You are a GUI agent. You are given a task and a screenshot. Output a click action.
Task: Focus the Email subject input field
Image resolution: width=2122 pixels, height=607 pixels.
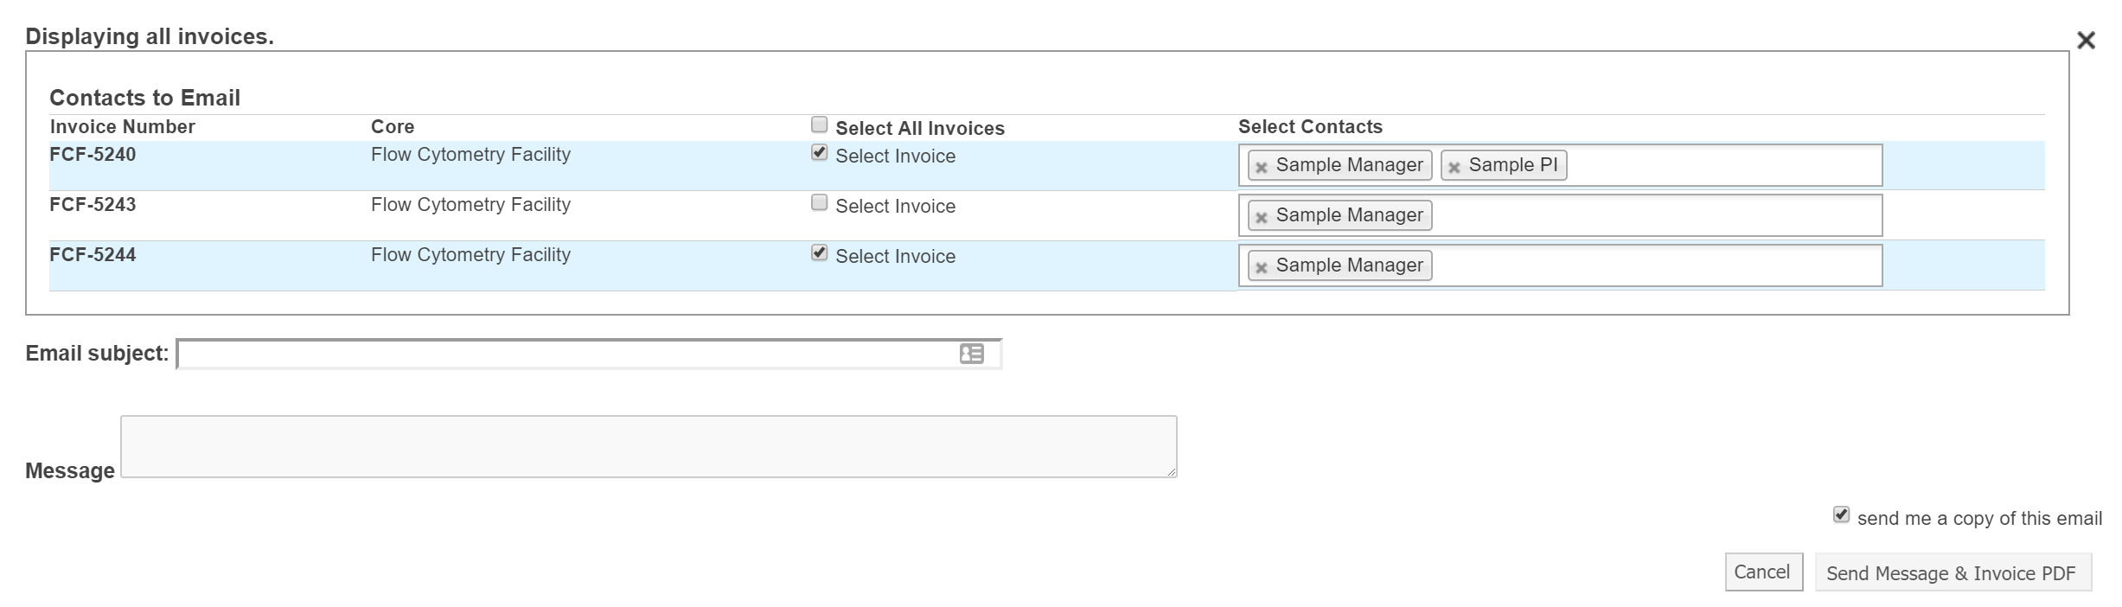coord(566,355)
